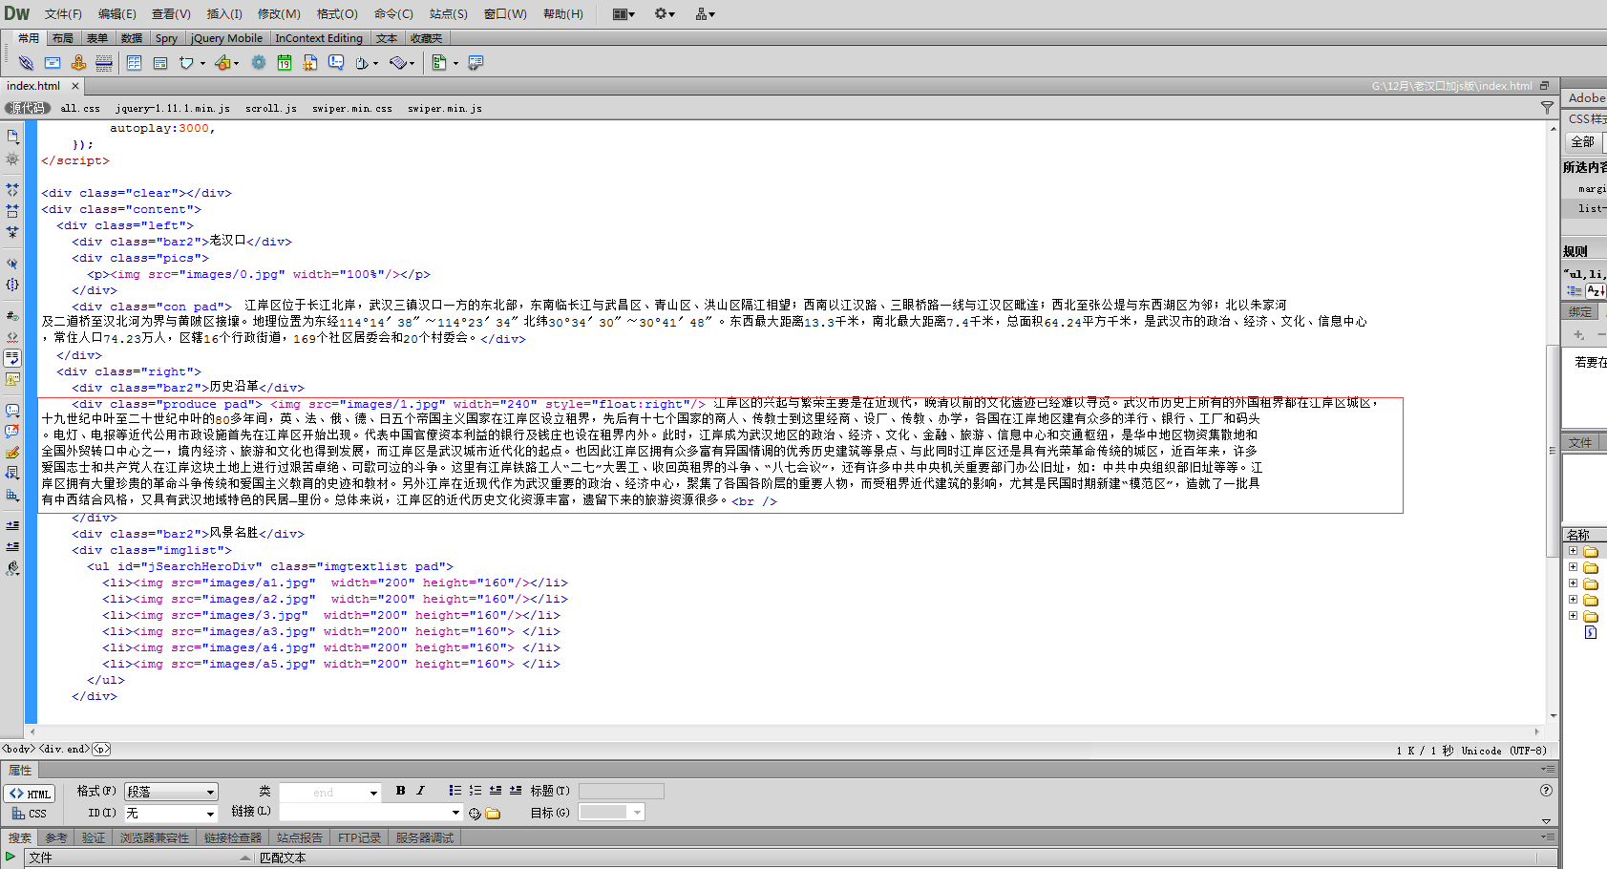
Task: Click the Date calendar icon
Action: coord(285,63)
